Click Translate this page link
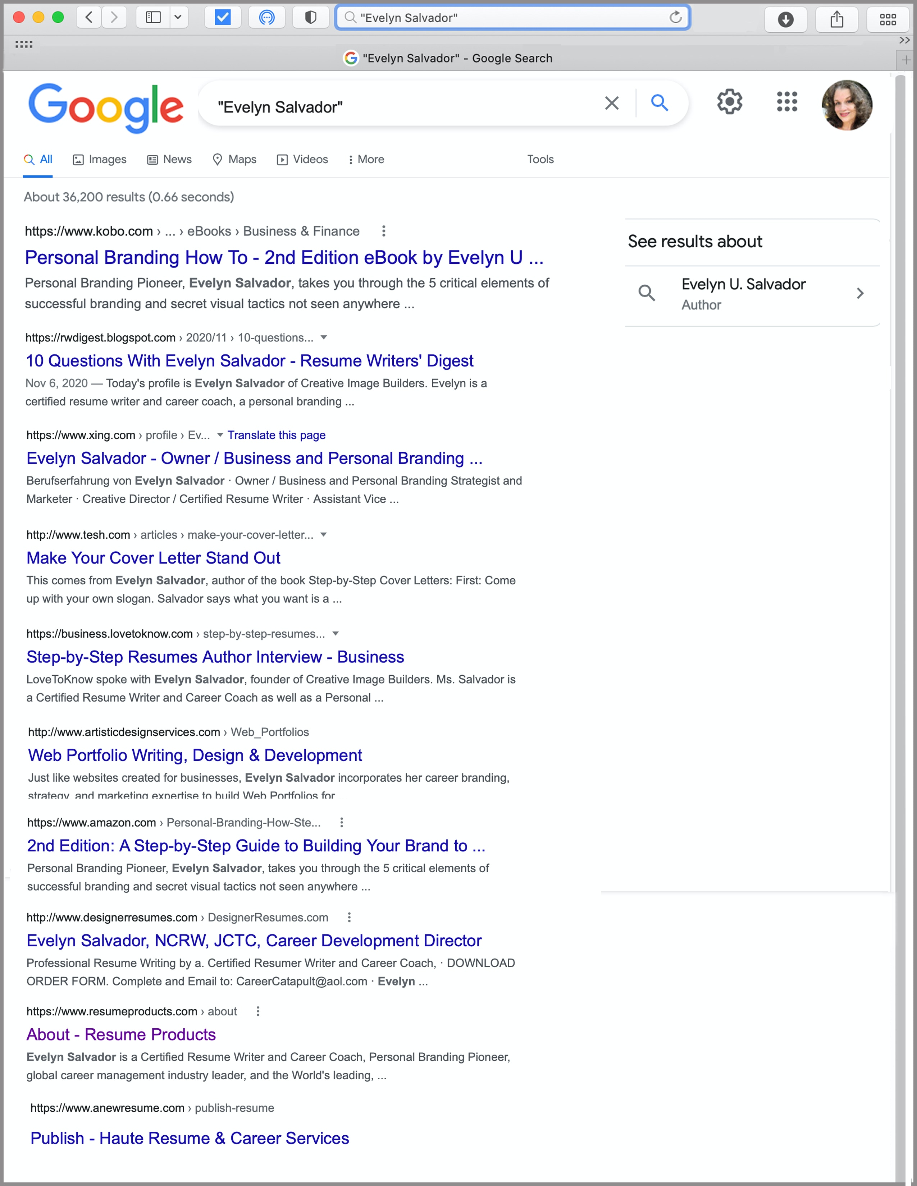 click(277, 435)
